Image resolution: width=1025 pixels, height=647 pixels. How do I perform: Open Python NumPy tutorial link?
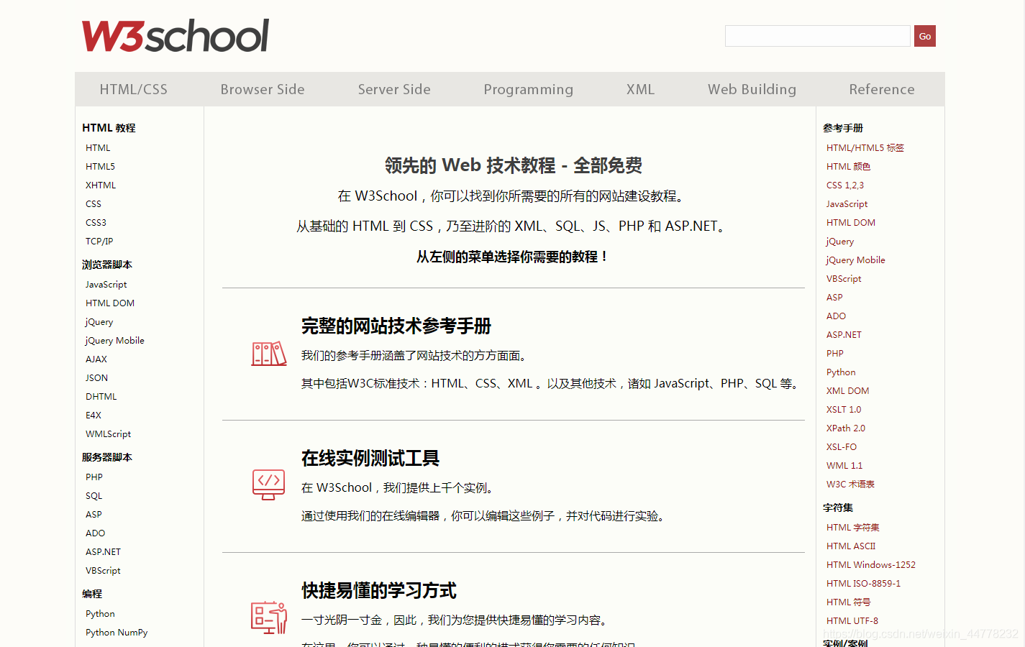(117, 632)
